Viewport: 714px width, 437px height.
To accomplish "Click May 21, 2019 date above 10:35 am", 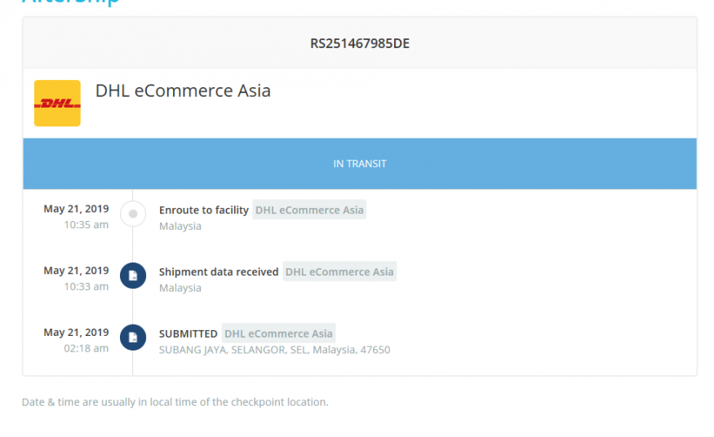I will tap(76, 209).
